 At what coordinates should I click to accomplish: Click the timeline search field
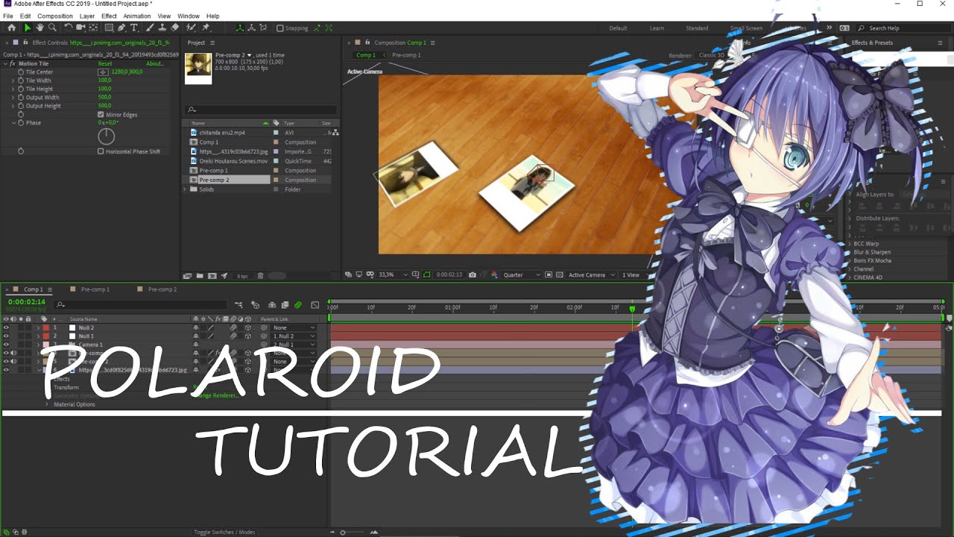tap(142, 304)
